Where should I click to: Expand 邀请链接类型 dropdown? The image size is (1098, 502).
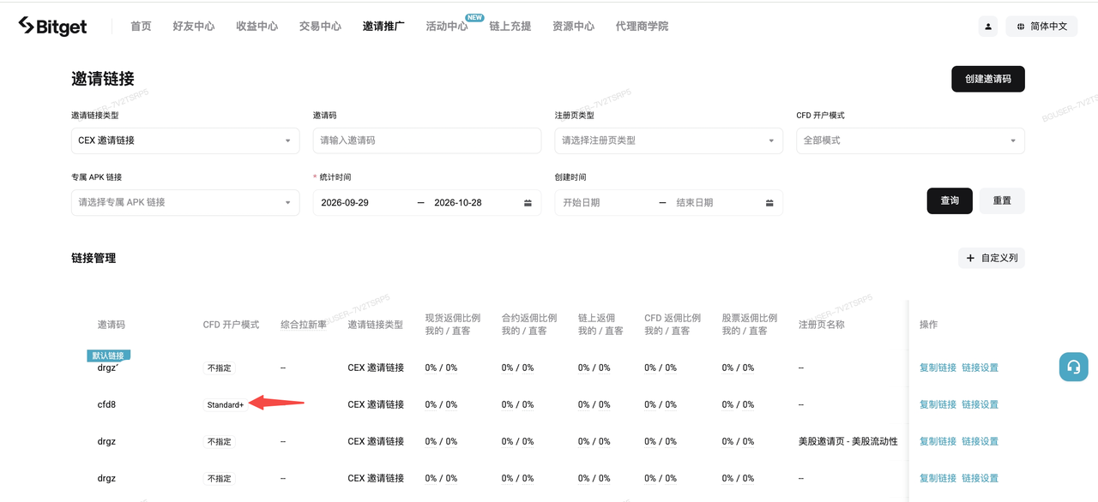pyautogui.click(x=185, y=140)
